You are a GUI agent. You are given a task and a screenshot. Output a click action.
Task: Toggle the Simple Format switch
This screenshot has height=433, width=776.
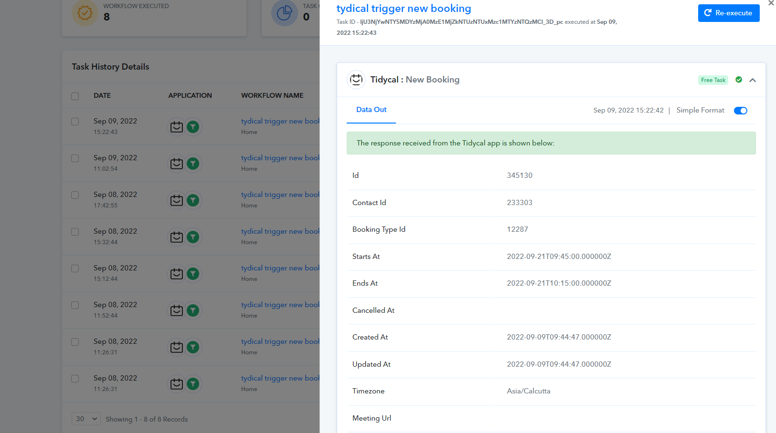coord(741,111)
